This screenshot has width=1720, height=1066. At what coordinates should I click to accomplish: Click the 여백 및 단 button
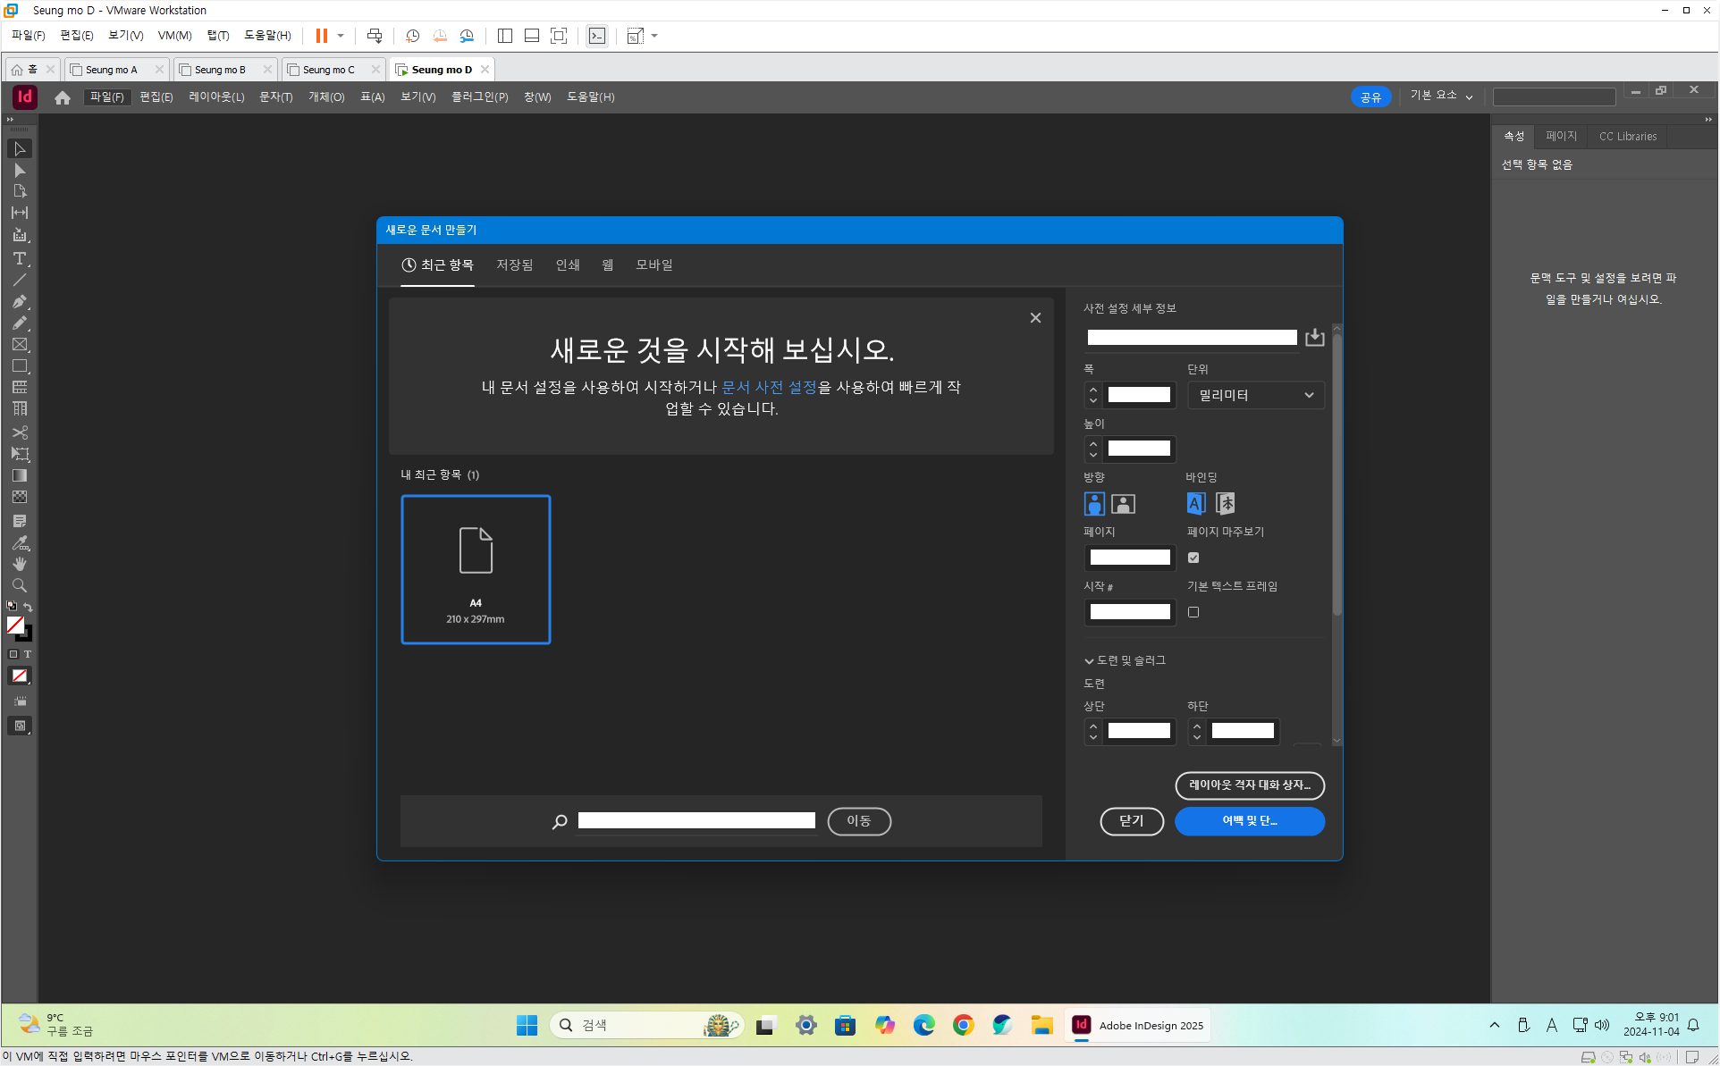[x=1249, y=821]
